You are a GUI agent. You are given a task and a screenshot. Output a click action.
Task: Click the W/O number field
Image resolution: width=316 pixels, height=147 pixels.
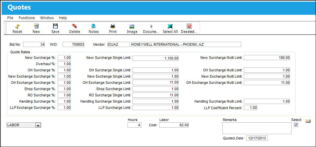73,44
